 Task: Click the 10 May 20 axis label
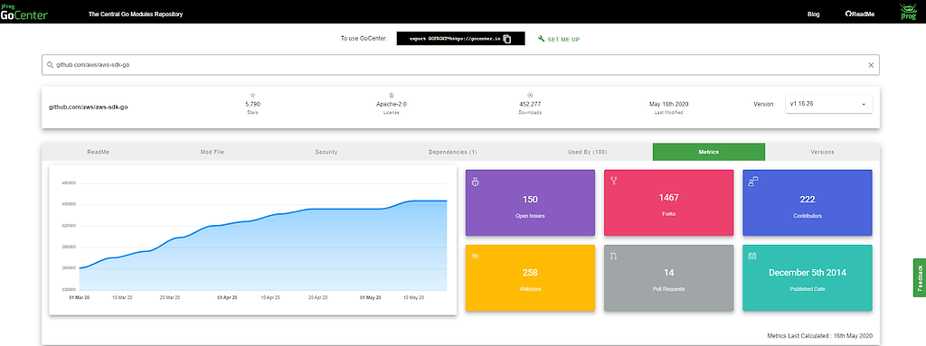[413, 297]
